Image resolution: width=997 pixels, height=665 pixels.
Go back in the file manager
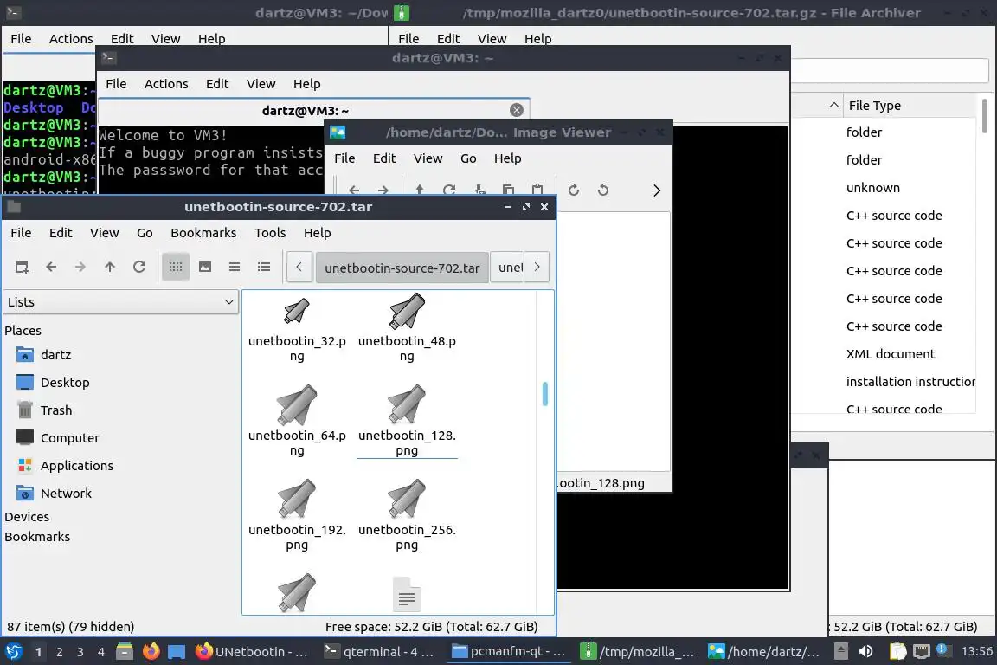point(51,267)
